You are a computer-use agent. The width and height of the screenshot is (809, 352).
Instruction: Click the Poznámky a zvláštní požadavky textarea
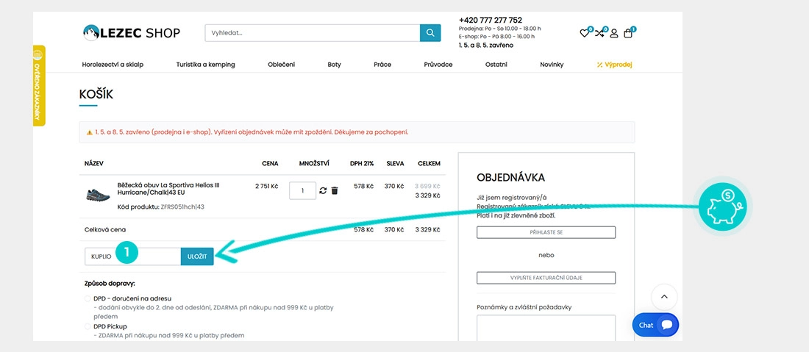[546, 328]
